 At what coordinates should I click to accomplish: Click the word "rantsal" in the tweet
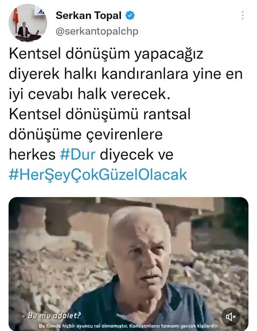(x=167, y=114)
